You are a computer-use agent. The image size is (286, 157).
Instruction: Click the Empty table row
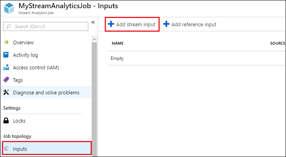[x=197, y=58]
